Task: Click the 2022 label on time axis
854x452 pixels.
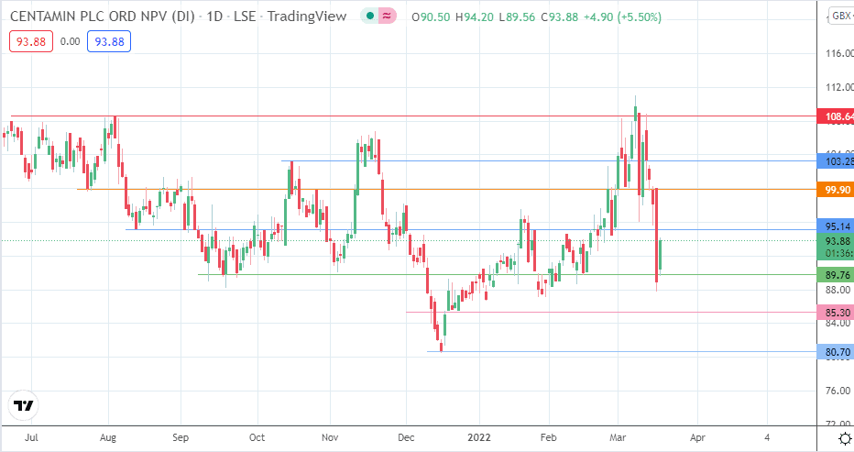Action: pos(479,437)
